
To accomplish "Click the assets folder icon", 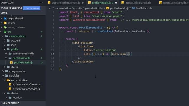I will click(5, 23).
